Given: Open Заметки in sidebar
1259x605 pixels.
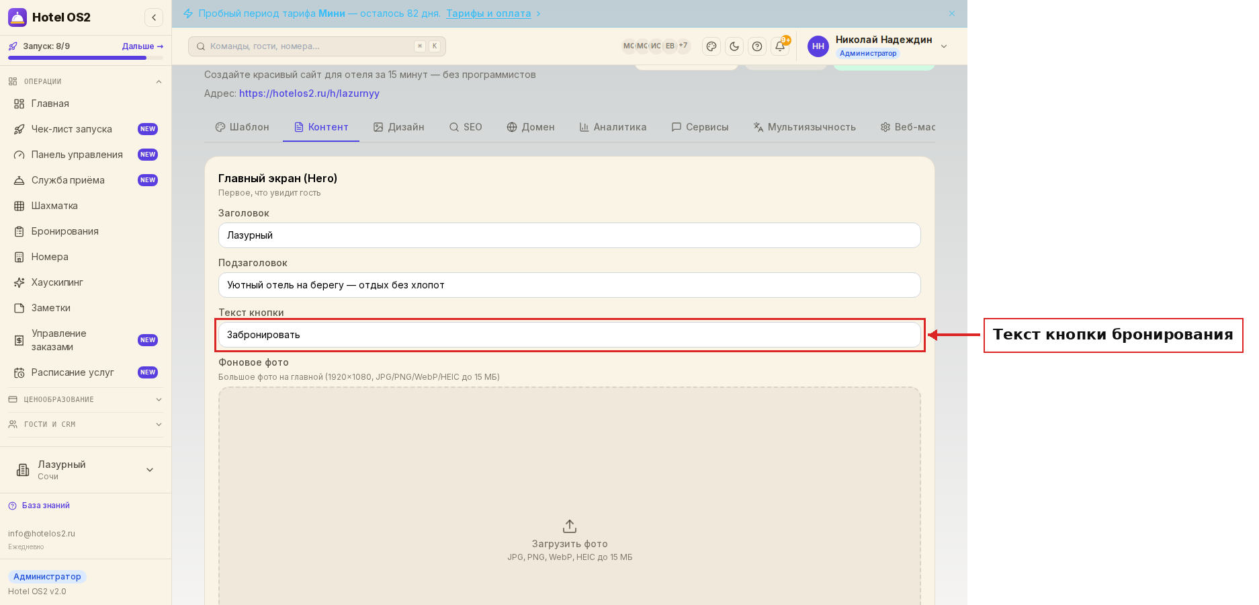Looking at the screenshot, I should click(85, 308).
